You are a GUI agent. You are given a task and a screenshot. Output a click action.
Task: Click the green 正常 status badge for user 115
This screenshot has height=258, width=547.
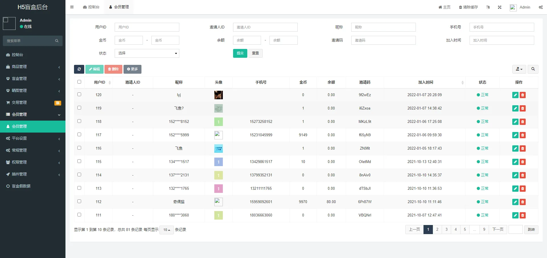(483, 162)
